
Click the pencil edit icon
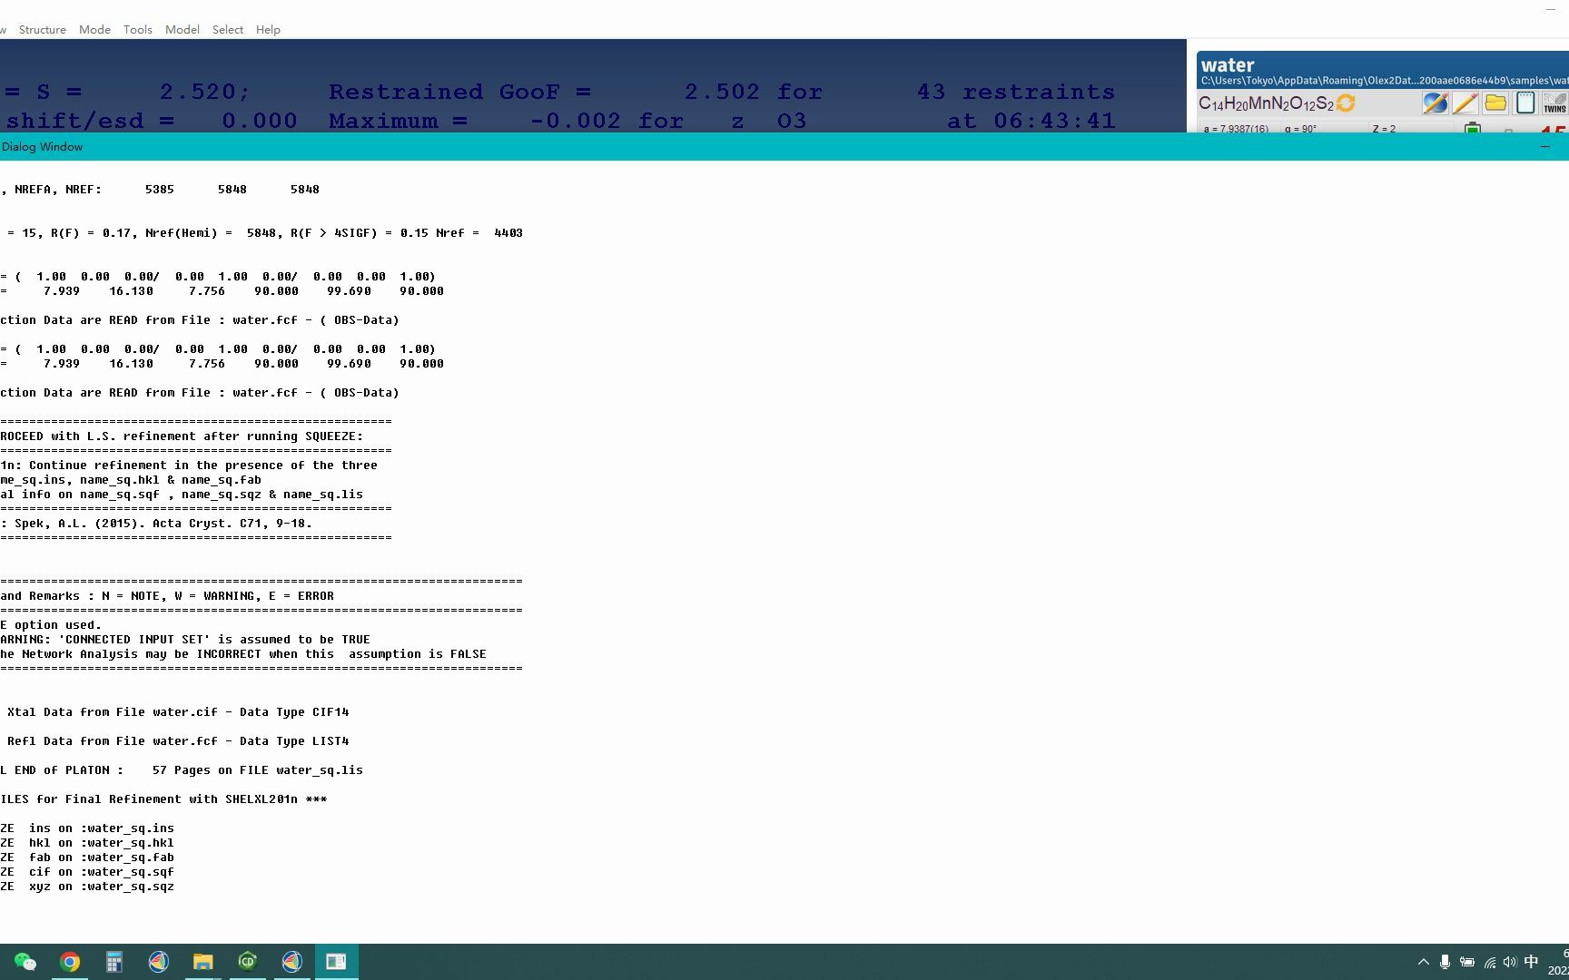click(x=1465, y=103)
